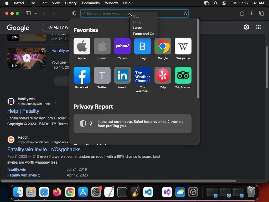Click the Reddit result site icon
Screen dimensions: 269x202
[11, 140]
